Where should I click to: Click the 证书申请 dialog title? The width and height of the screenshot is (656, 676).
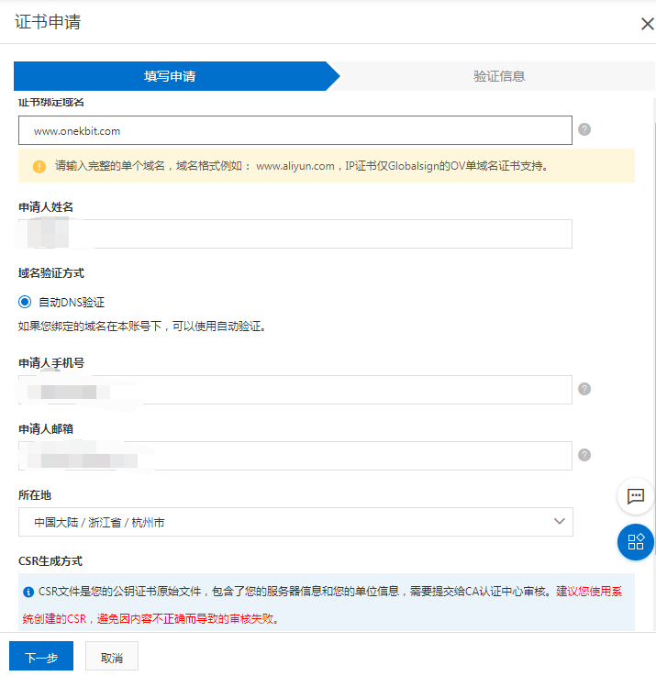click(48, 22)
